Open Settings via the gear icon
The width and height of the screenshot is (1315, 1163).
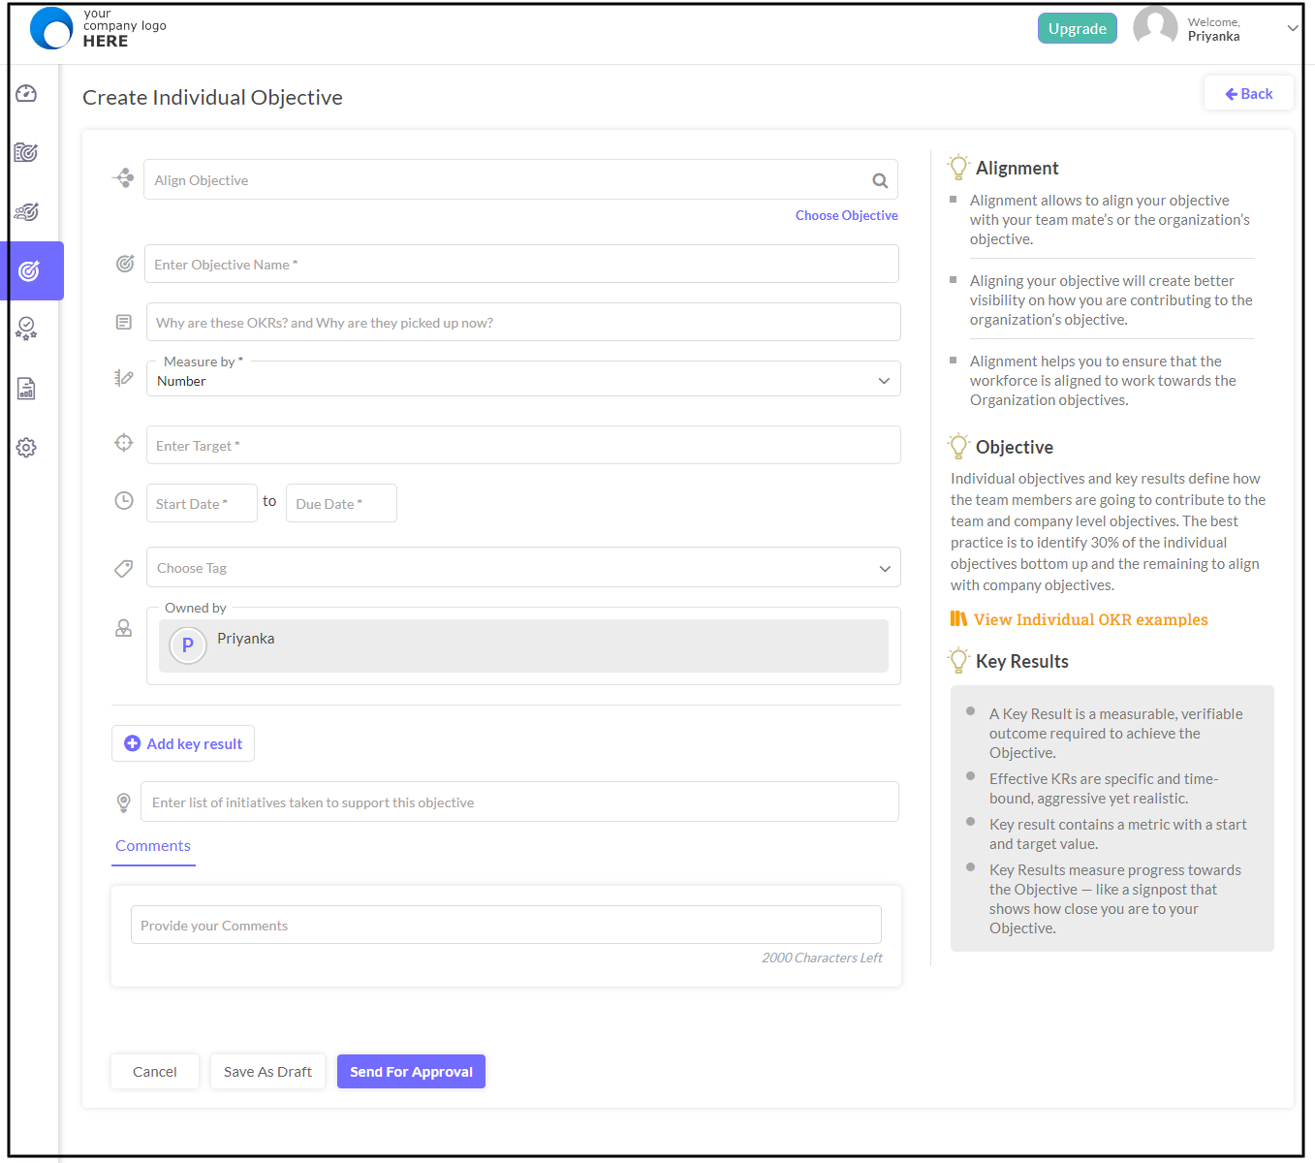[25, 447]
